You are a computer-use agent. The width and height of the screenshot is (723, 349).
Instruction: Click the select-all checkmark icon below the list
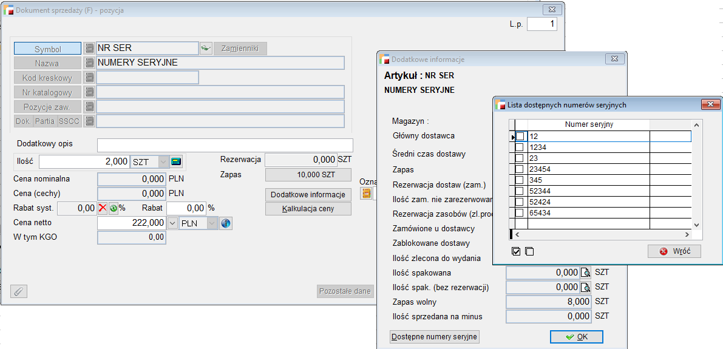(x=516, y=251)
